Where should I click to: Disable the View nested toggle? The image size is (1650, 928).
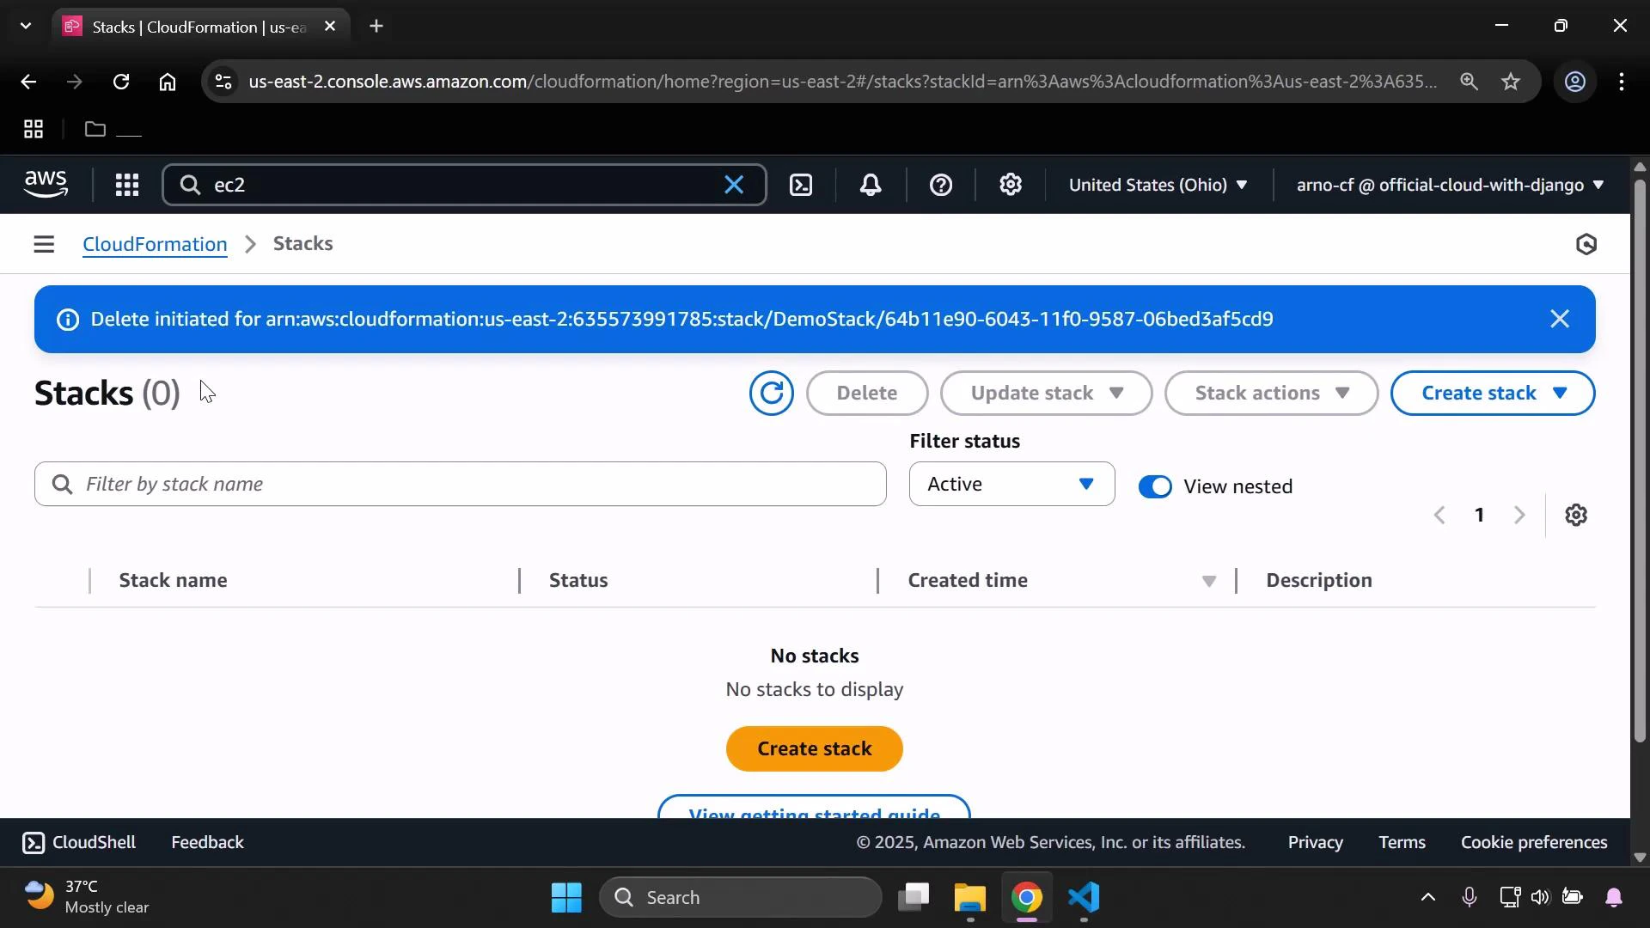tap(1154, 485)
